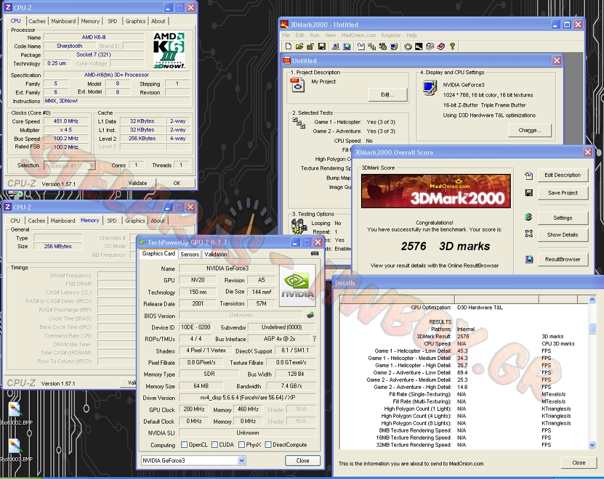The width and height of the screenshot is (604, 479).
Task: Click the Show Details button
Action: point(562,234)
